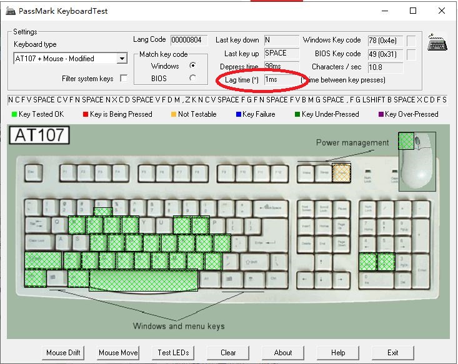Click the Print Screen key on the keyboard image

[x=306, y=209]
